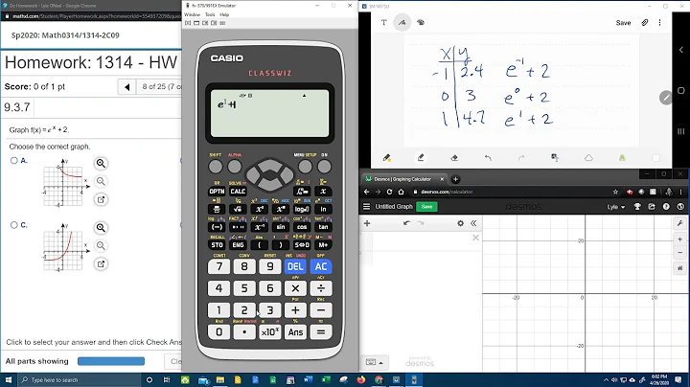Open three-dot more options in notes app
690x387 pixels.
coord(659,22)
